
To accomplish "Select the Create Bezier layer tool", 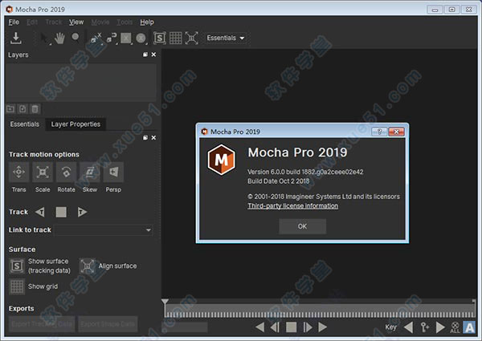I will pyautogui.click(x=112, y=39).
